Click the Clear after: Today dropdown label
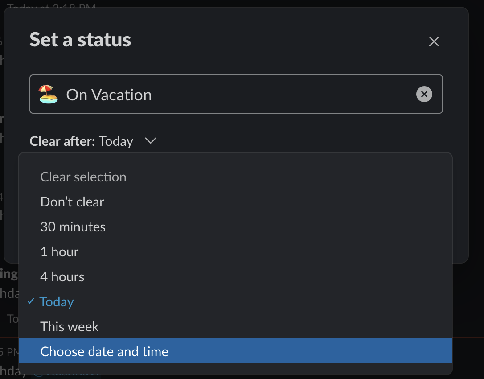The height and width of the screenshot is (379, 484). 93,141
